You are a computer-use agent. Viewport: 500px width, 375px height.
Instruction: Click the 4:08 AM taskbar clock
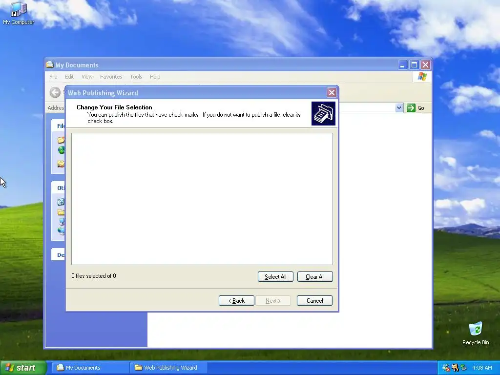click(x=482, y=368)
